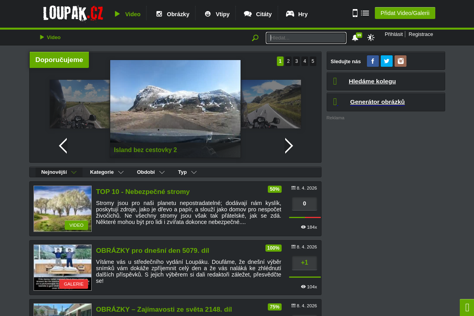474x316 pixels.
Task: Toggle the light/dark theme sun icon
Action: coord(371,38)
